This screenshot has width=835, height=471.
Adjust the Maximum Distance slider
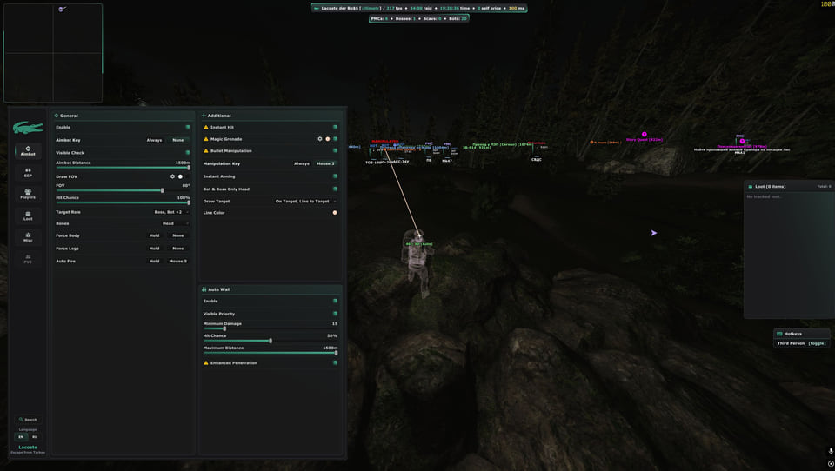[x=270, y=352]
